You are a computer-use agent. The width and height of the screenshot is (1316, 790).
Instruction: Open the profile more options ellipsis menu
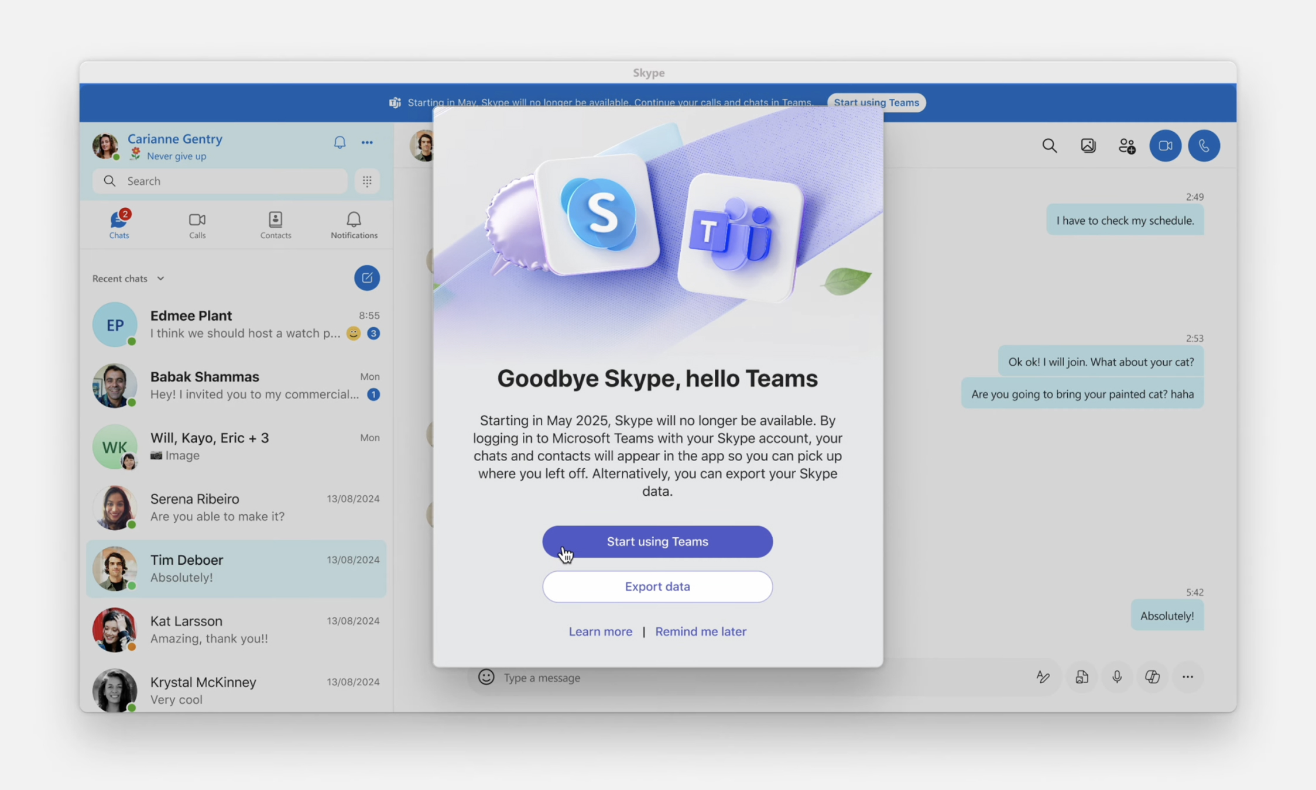point(367,142)
